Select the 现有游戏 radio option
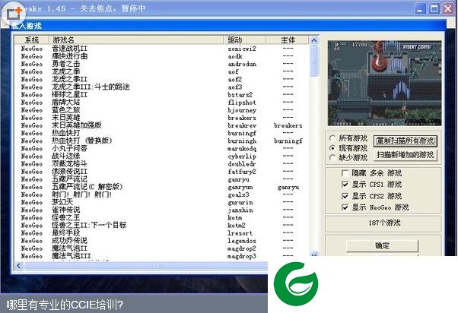The width and height of the screenshot is (458, 313). click(x=348, y=148)
